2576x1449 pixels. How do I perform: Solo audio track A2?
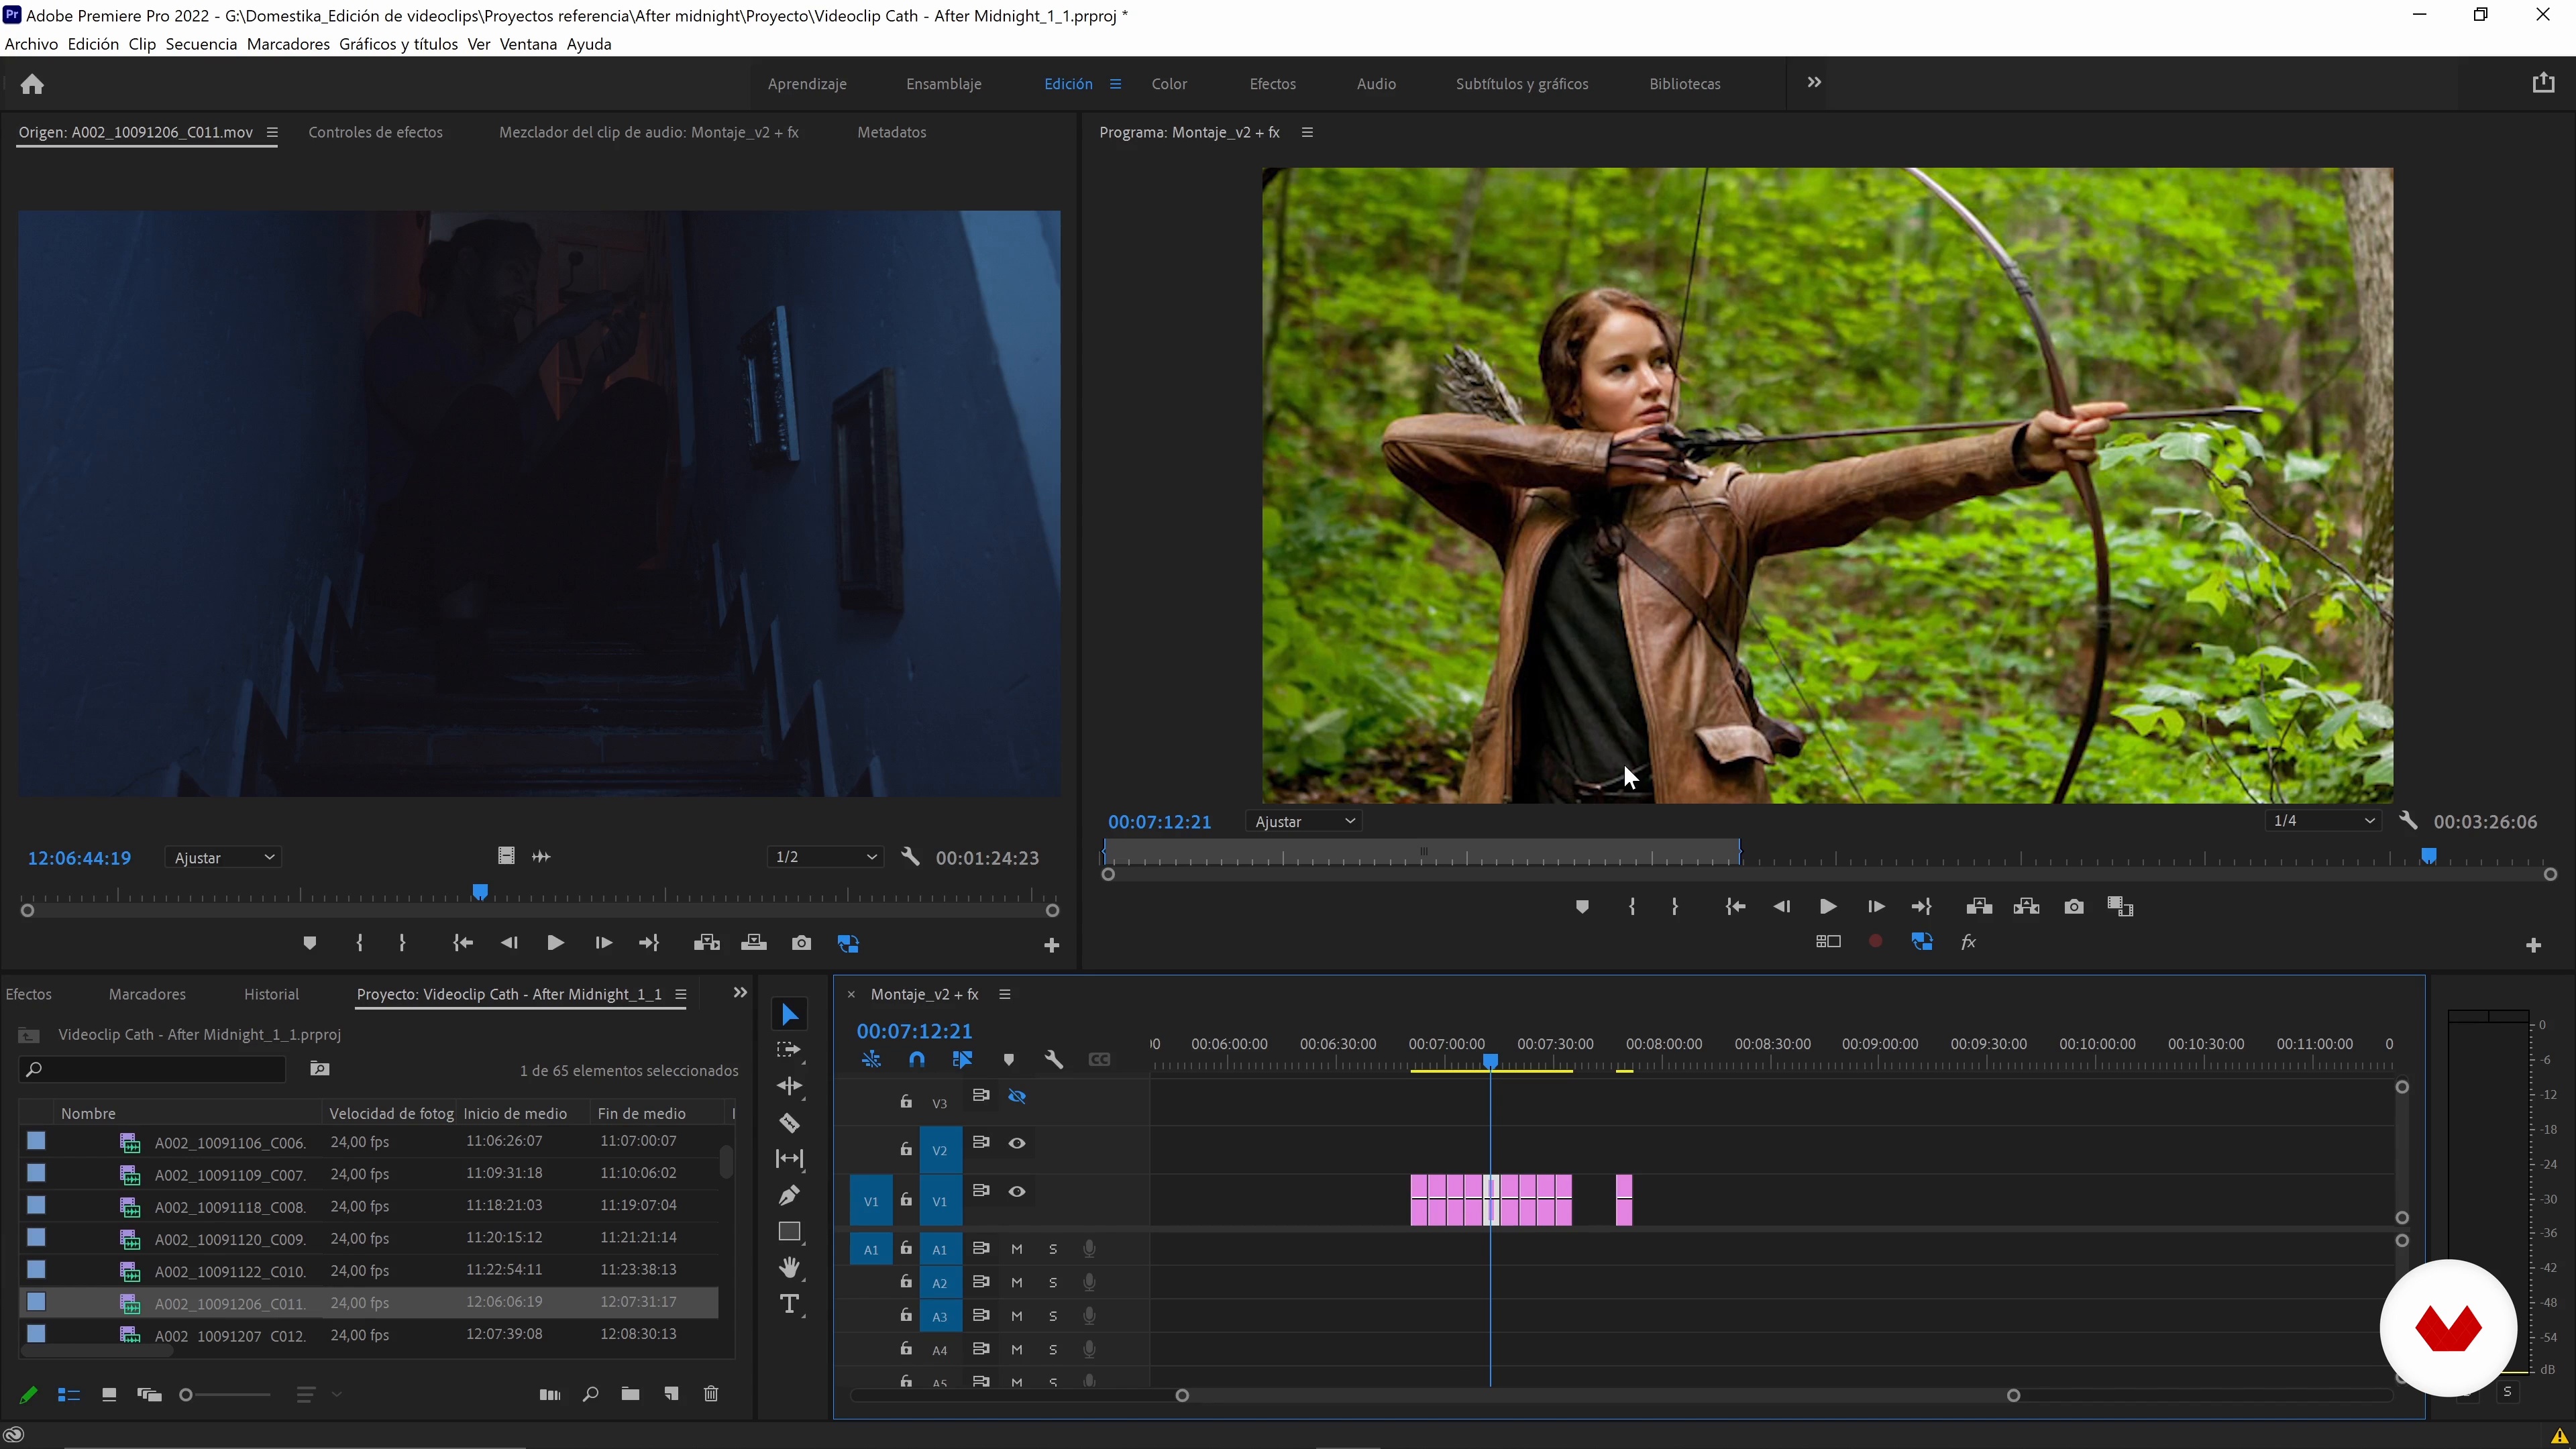[1053, 1283]
